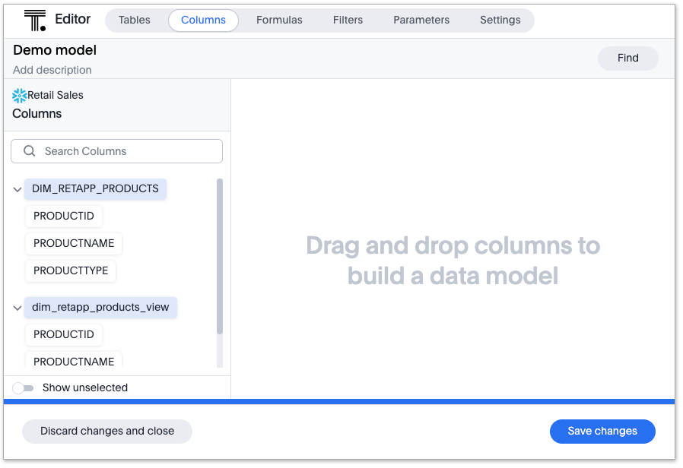Screen dimensions: 683x468
Task: Select the DIM_RETAPP_PRODUCTS table header chip
Action: coord(95,188)
